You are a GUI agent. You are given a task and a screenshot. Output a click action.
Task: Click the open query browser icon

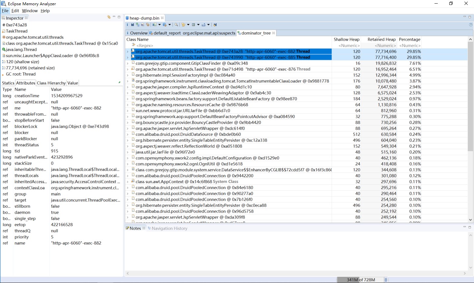[165, 25]
